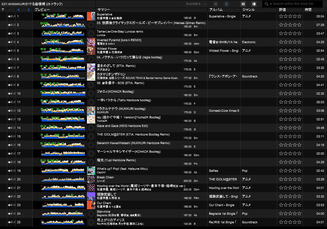Screen dimensions: 327x229
Task: Seek in Superlative preview waveform
Action: (x=63, y=16)
